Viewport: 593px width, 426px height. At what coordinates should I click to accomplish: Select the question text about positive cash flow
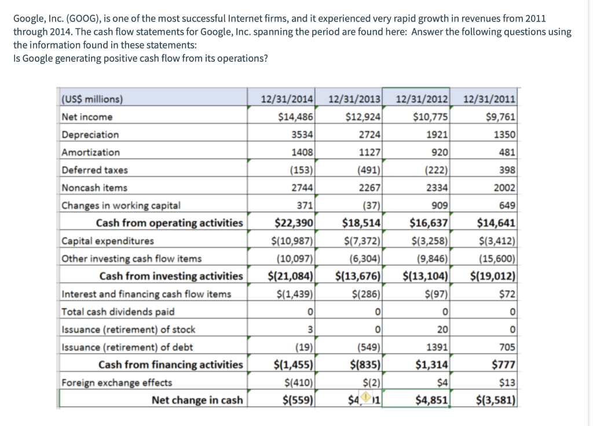click(x=139, y=58)
